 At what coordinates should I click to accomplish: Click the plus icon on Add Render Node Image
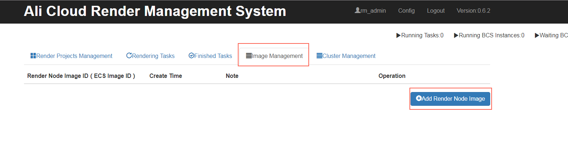(419, 99)
